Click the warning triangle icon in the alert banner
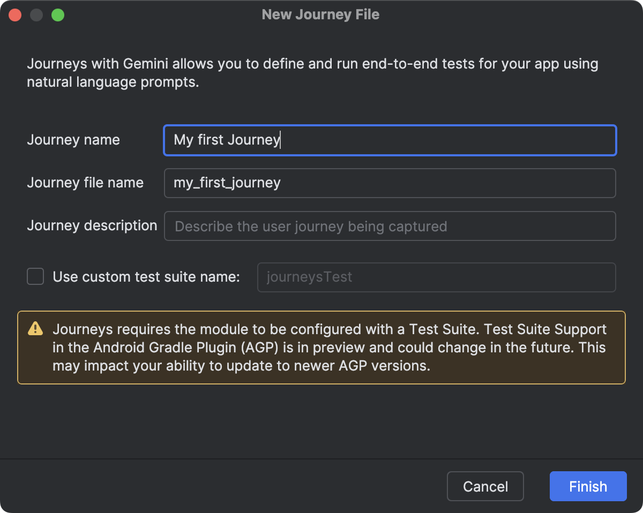Image resolution: width=643 pixels, height=513 pixels. point(35,329)
